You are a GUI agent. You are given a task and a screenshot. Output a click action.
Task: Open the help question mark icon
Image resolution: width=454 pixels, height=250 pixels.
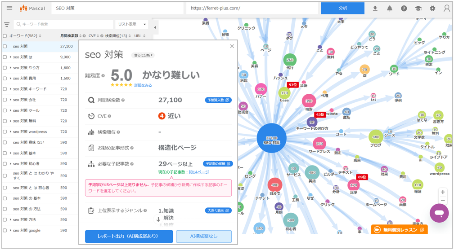click(x=404, y=9)
